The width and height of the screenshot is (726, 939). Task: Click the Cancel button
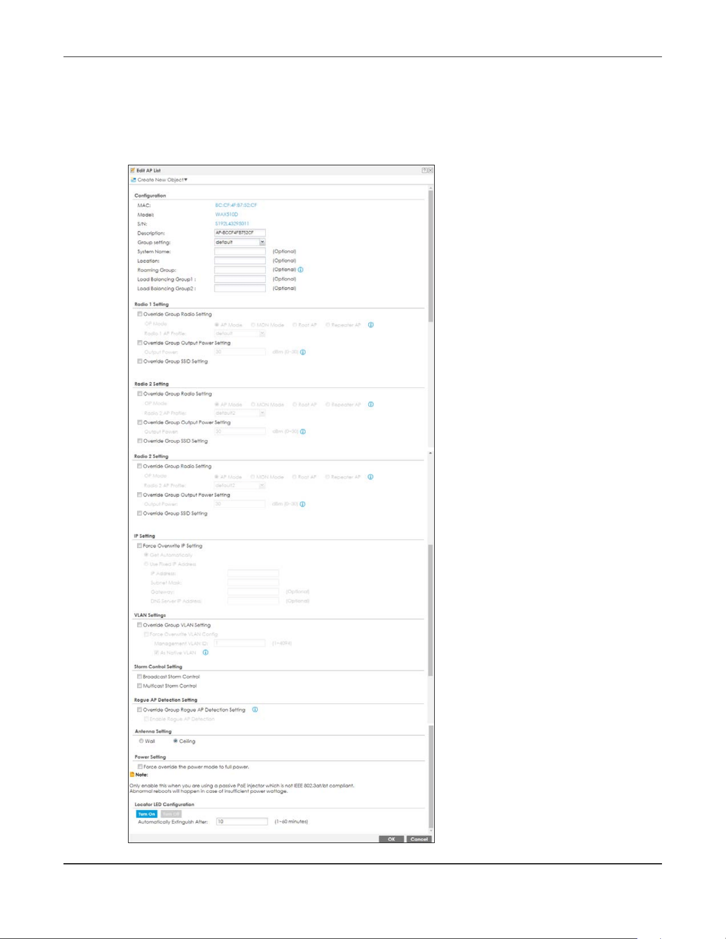[419, 839]
